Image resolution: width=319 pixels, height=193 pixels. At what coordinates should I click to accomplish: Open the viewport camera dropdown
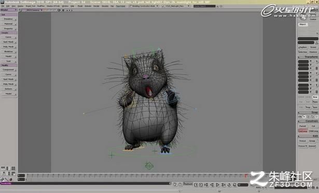point(33,10)
